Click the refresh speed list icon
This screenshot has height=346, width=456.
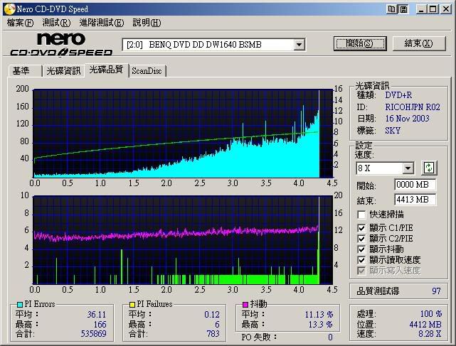[429, 168]
